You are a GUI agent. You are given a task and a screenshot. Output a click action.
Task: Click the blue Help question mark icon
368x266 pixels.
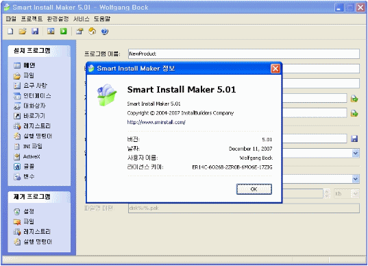105,32
